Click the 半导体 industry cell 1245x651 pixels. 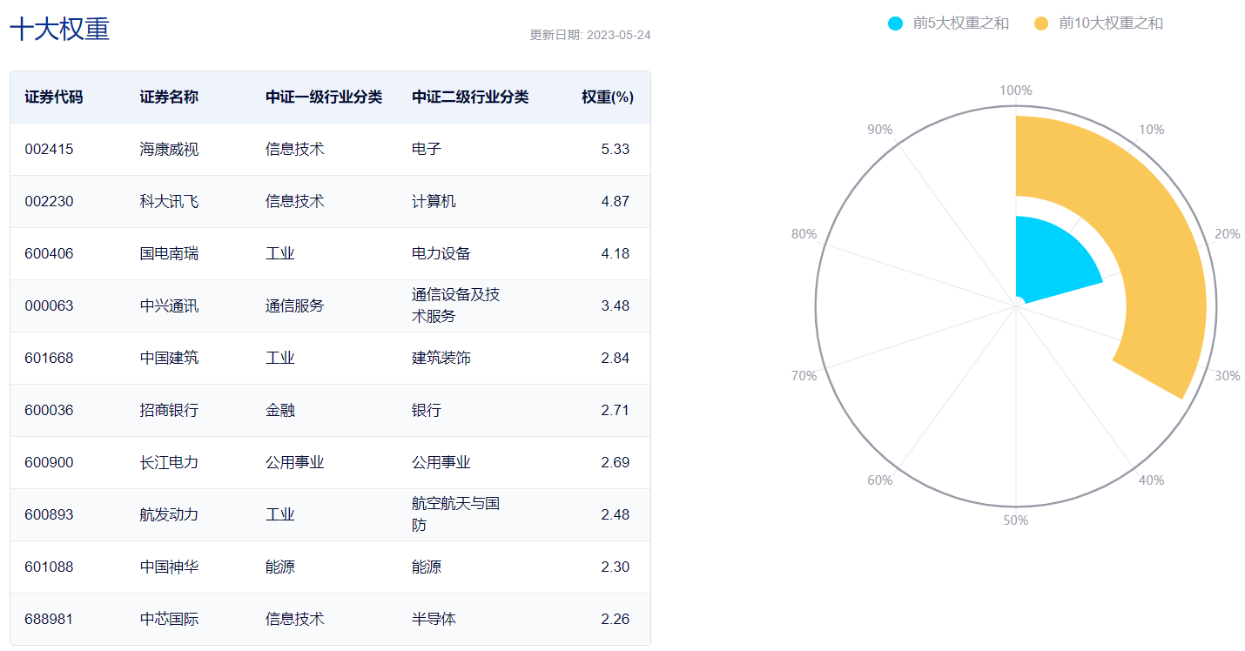(434, 620)
